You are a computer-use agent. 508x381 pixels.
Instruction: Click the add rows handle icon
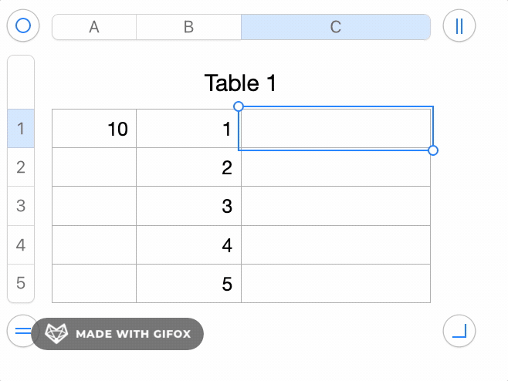(x=21, y=332)
